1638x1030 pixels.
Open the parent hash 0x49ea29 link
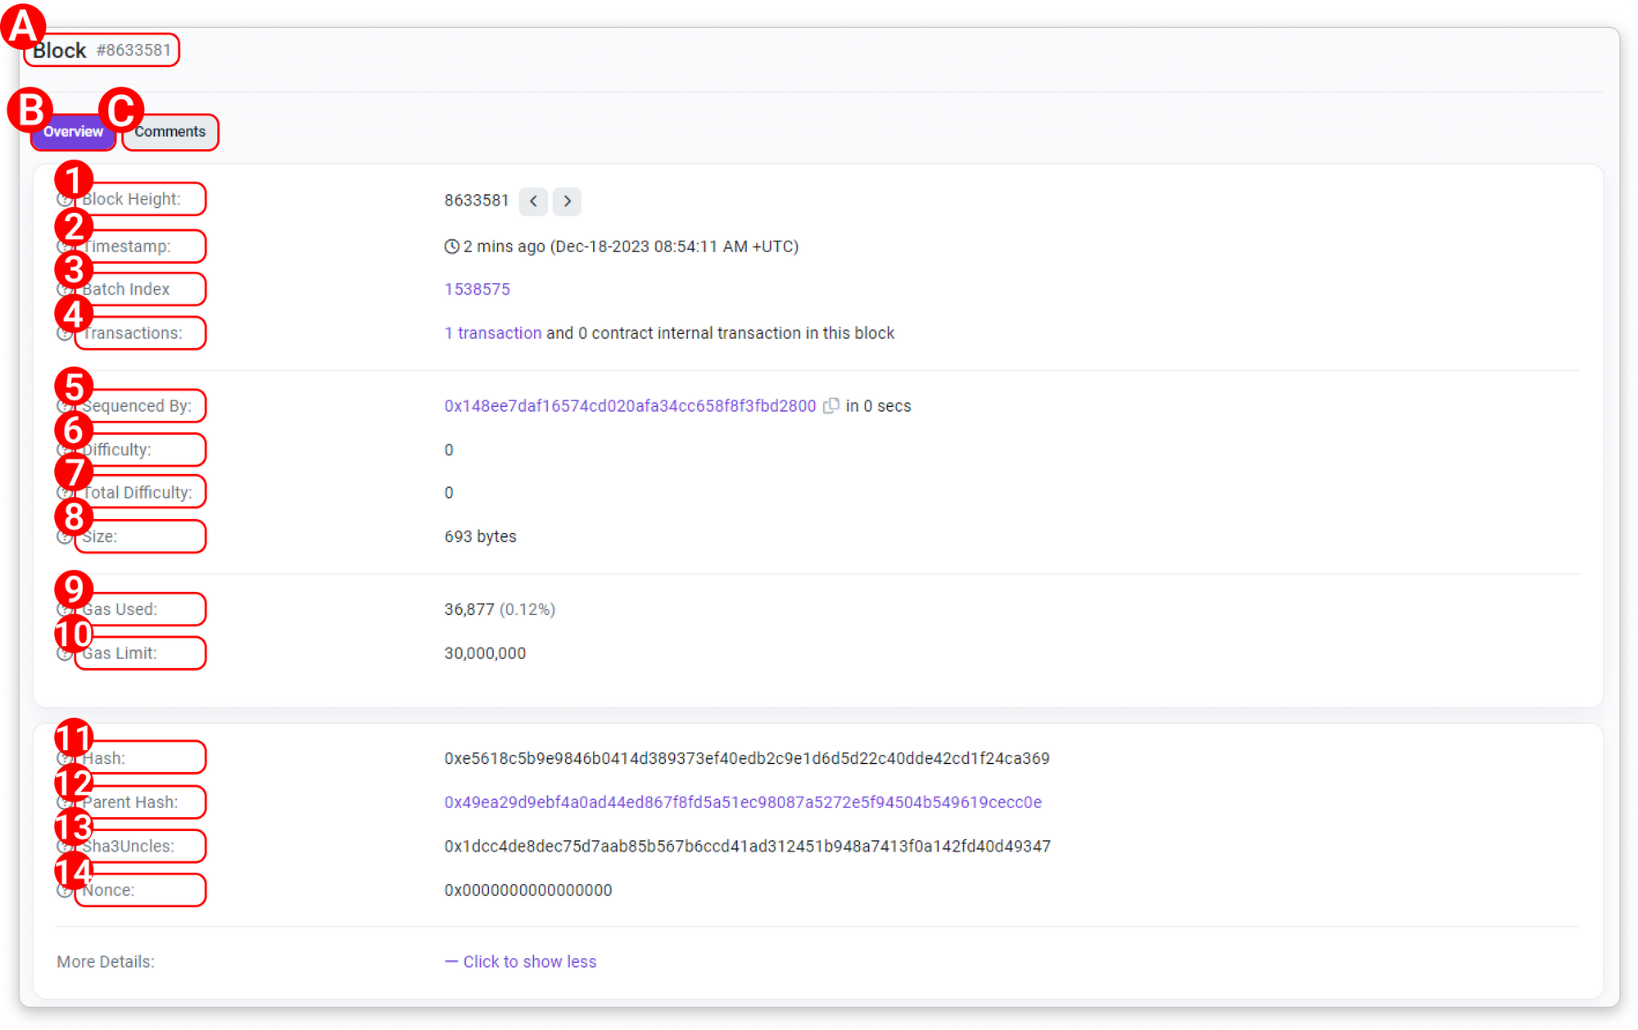click(742, 802)
